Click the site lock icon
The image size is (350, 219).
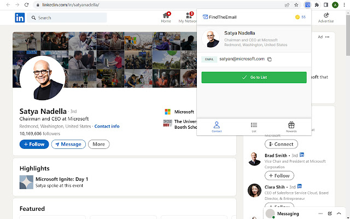38,5
